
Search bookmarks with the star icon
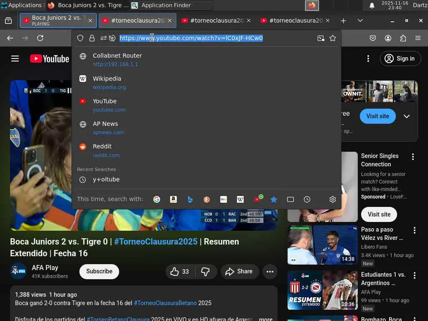[x=274, y=199]
